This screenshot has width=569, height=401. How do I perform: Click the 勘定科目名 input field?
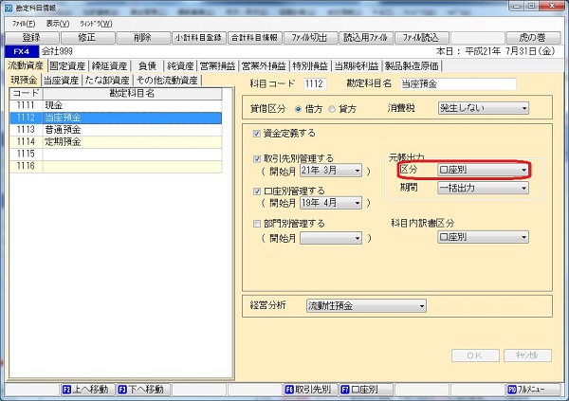pyautogui.click(x=458, y=84)
